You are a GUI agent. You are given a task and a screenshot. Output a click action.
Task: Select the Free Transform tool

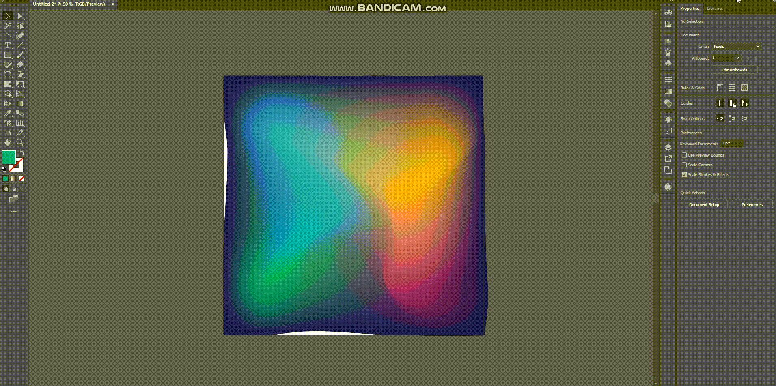tap(20, 84)
